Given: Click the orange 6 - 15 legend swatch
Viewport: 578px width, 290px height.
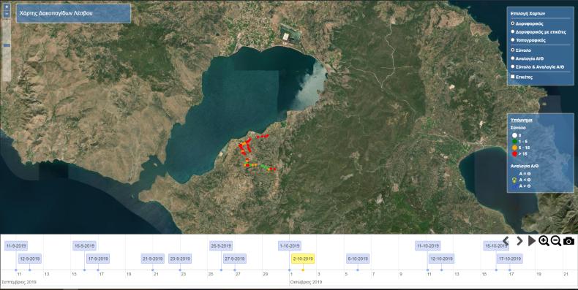Looking at the screenshot, I should point(514,148).
